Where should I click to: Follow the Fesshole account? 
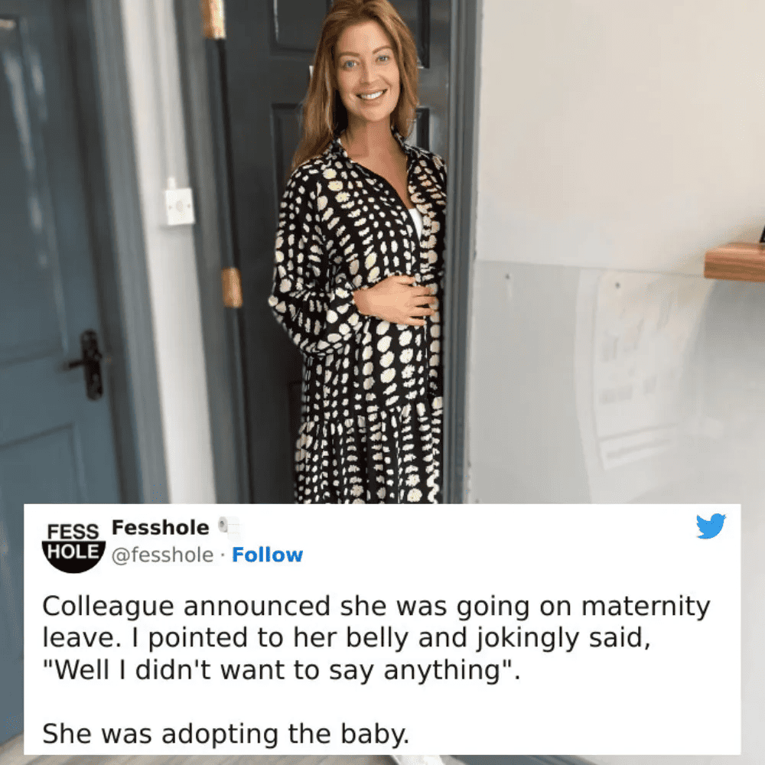tap(267, 555)
